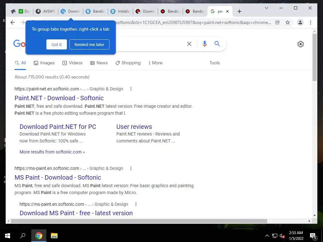Bookmark this page with the star icon
The width and height of the screenshot is (323, 242).
point(288,22)
